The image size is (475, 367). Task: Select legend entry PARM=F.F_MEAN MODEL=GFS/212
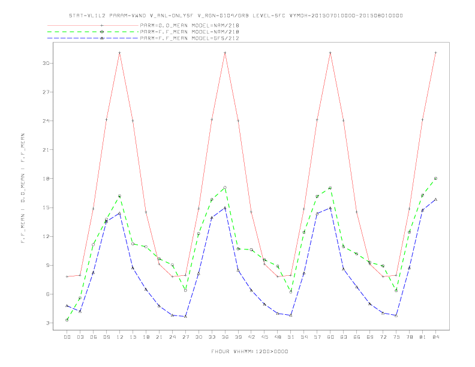click(x=190, y=38)
